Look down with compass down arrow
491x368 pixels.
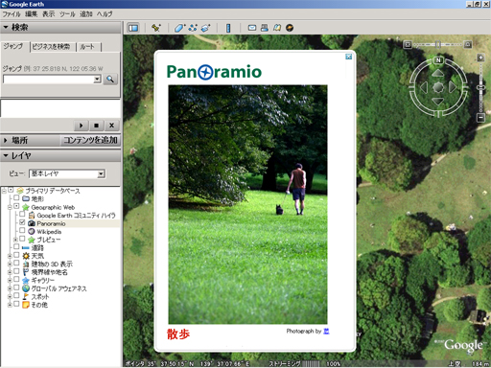tap(437, 102)
